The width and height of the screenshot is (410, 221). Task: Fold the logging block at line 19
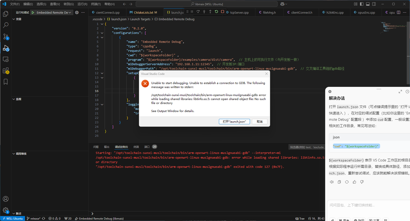(x=102, y=104)
